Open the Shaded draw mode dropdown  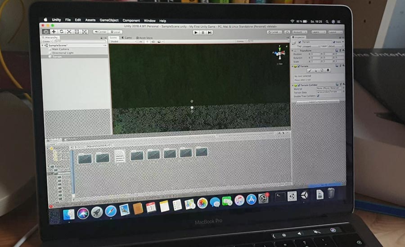pyautogui.click(x=123, y=41)
